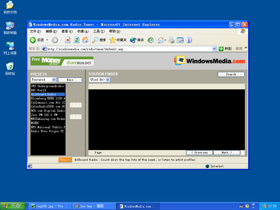The image size is (280, 210).
Task: Select 3WK Undergroundradio preset
Action: pos(48,86)
